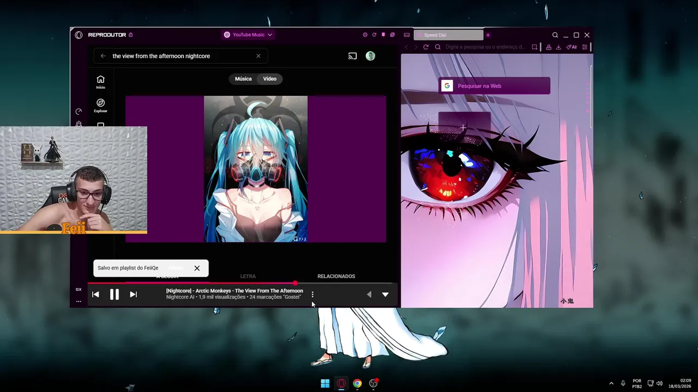Show hidden system tray icons
The width and height of the screenshot is (698, 392).
[611, 383]
